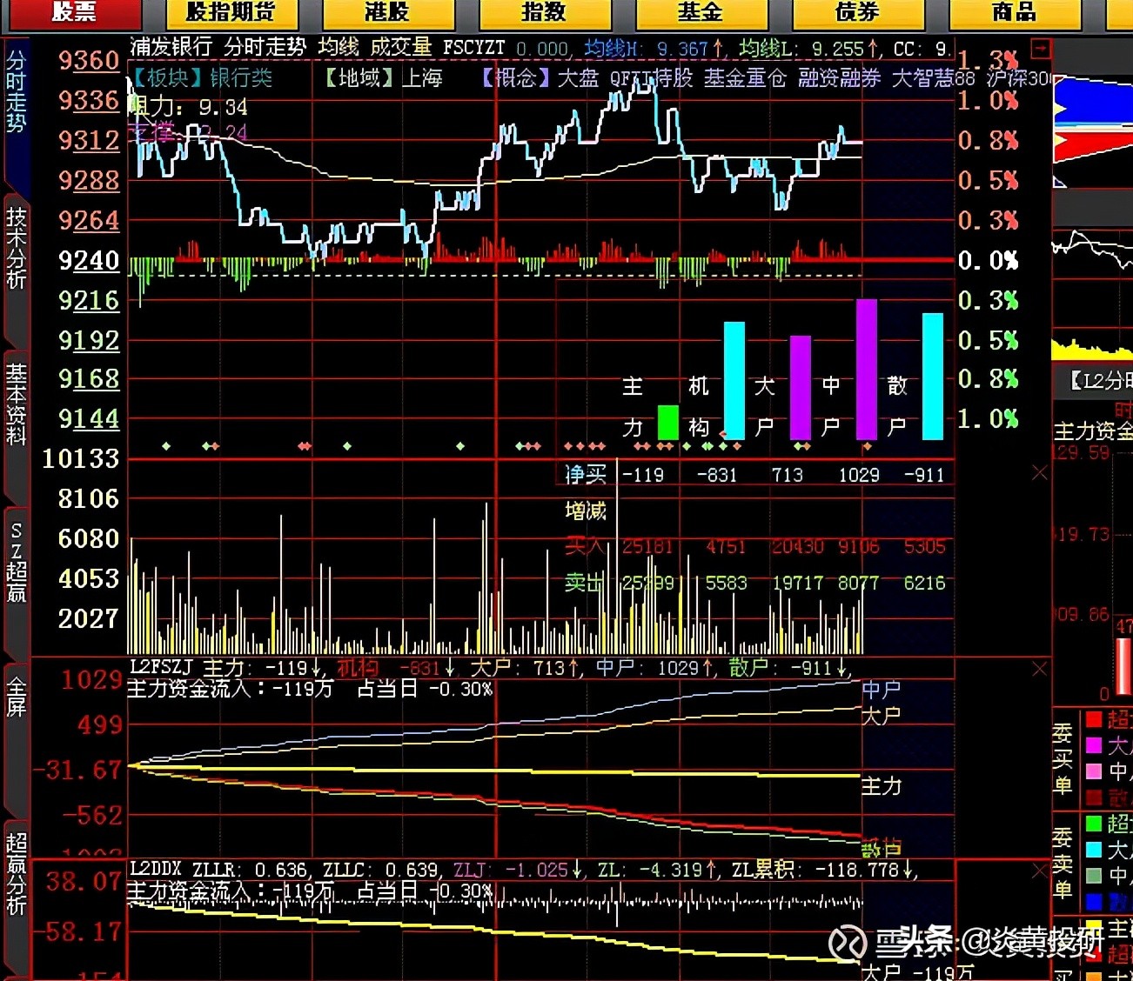Viewport: 1133px width, 981px height.
Task: Select the 港股 tab
Action: point(387,12)
